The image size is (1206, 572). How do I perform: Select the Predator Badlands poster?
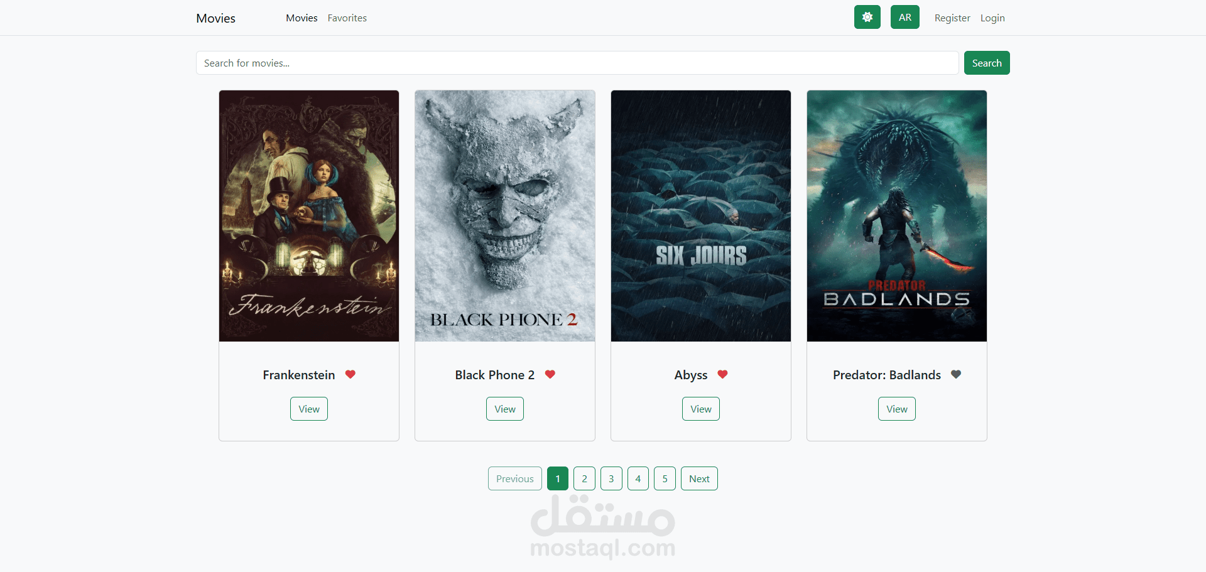[897, 216]
